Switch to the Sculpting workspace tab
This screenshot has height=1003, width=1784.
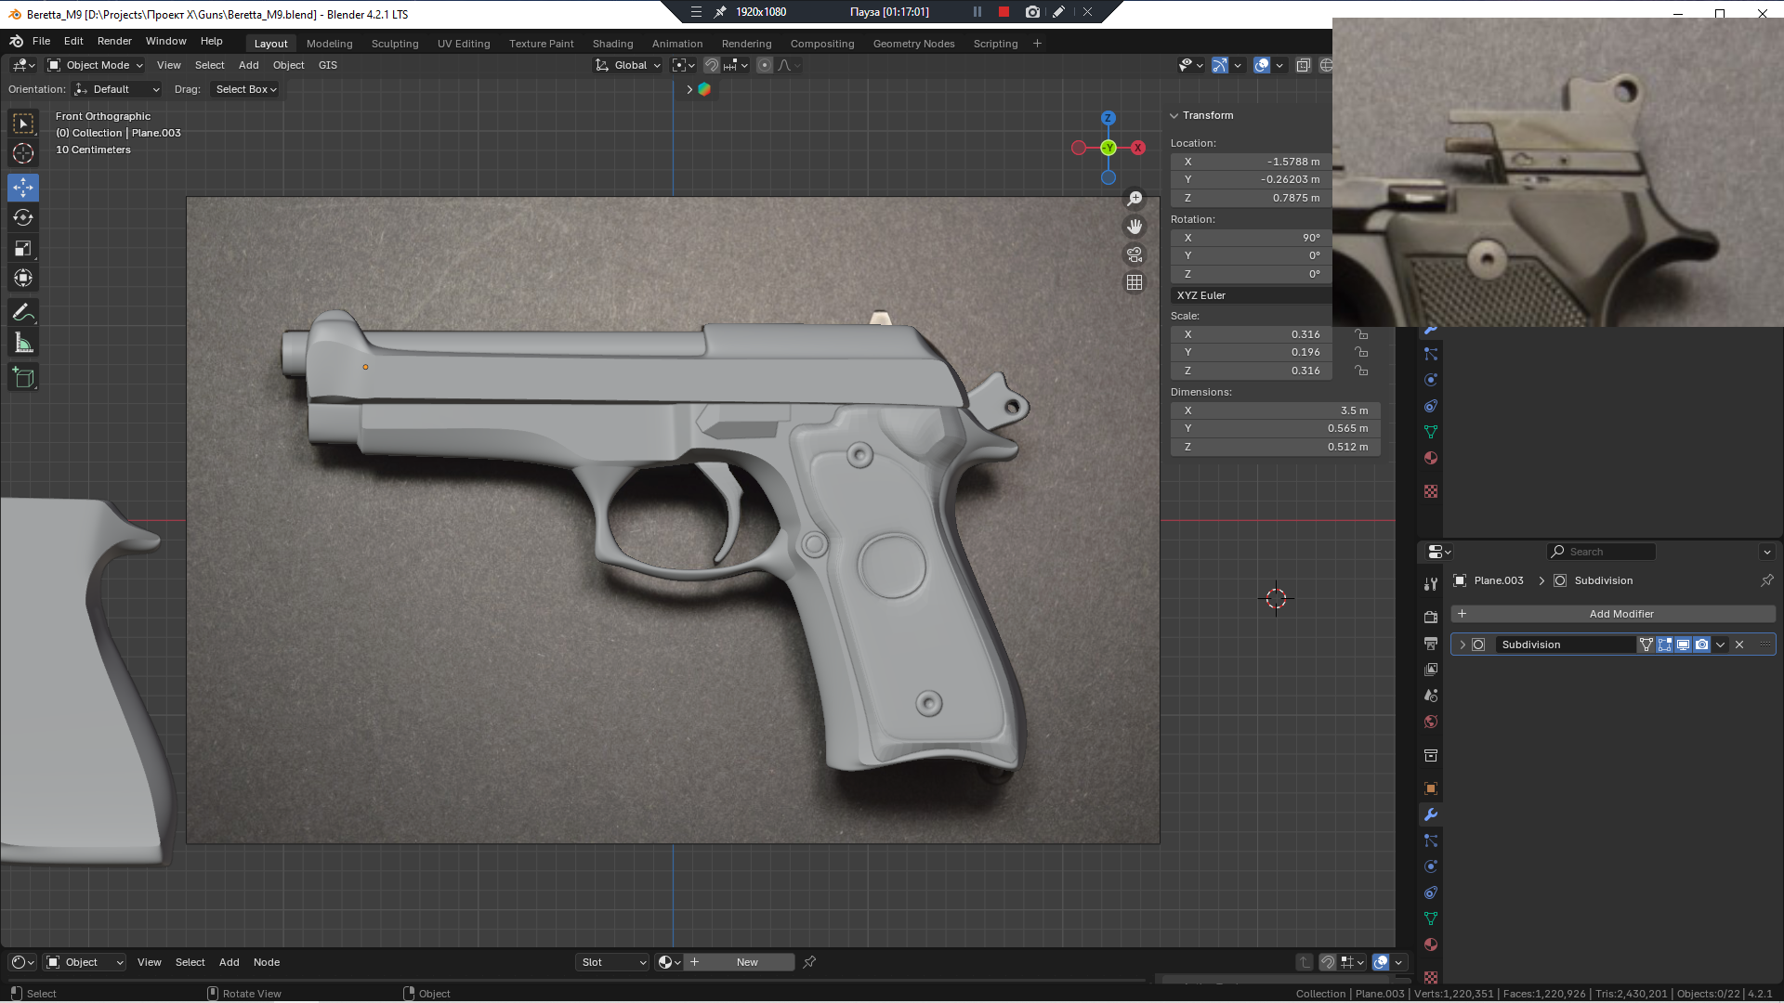tap(395, 44)
